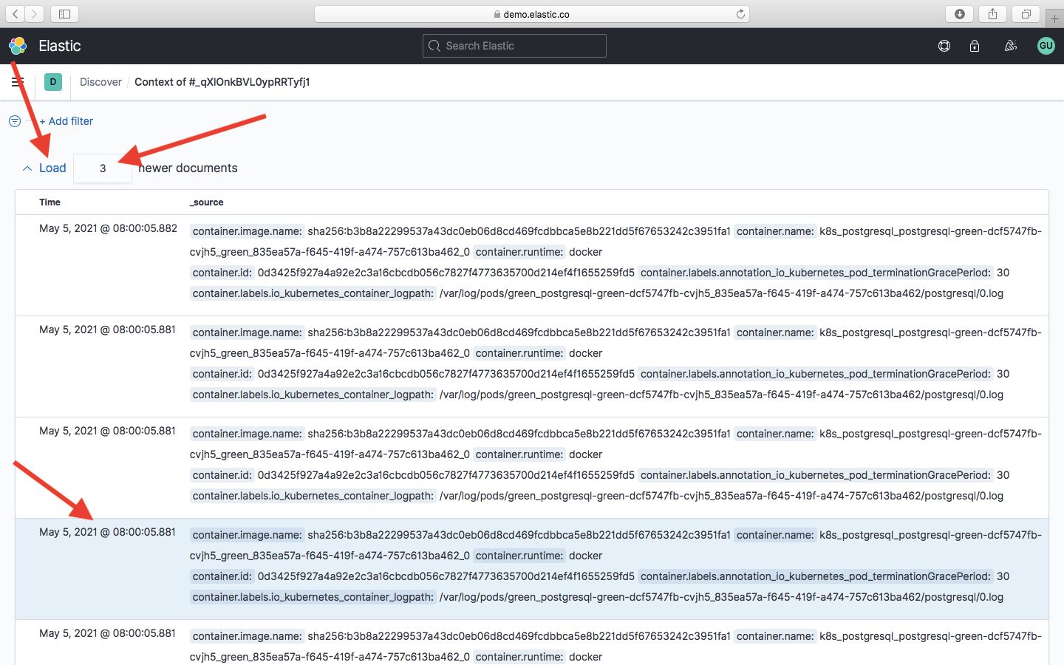Click the Time column header
Screen dimensions: 1064x665
pyautogui.click(x=50, y=202)
